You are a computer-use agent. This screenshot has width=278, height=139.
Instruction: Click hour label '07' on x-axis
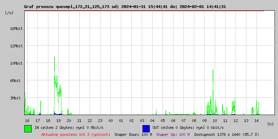click(x=183, y=121)
